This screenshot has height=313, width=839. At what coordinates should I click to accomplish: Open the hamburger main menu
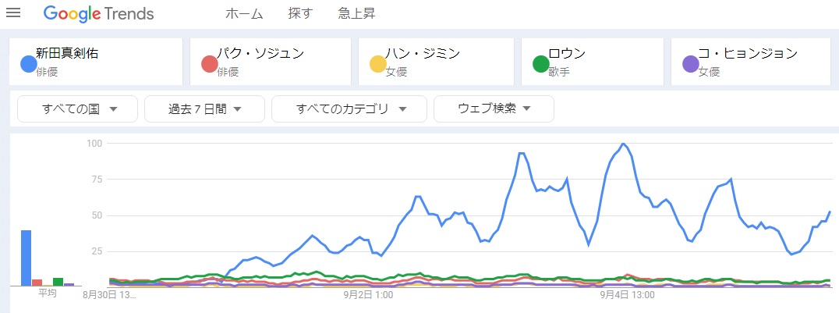pyautogui.click(x=13, y=14)
